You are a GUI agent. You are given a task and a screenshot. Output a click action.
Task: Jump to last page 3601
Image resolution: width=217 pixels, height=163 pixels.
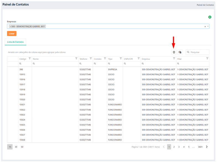point(200,147)
